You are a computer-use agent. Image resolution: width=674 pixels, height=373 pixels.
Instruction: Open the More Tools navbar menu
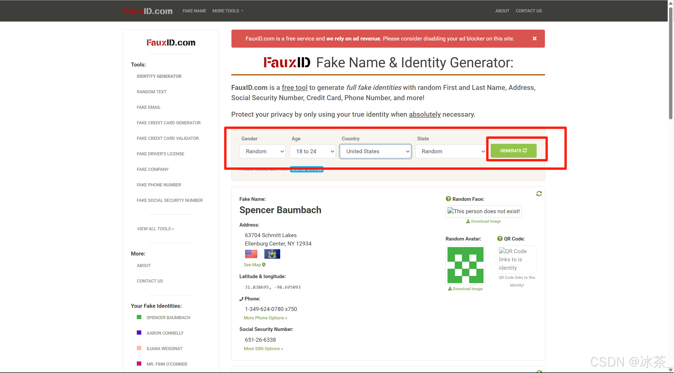[228, 11]
